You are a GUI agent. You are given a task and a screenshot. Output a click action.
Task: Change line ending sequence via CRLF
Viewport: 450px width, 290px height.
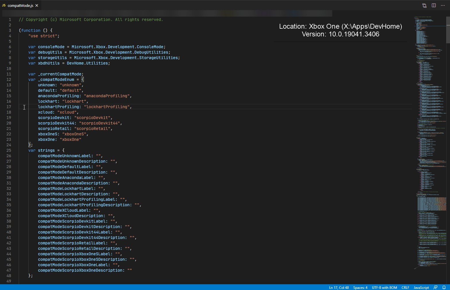[405, 287]
